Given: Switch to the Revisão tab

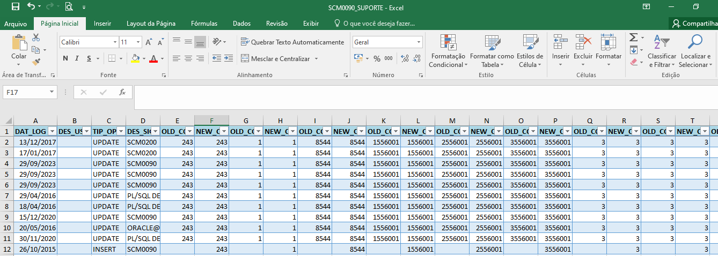Looking at the screenshot, I should click(x=277, y=24).
